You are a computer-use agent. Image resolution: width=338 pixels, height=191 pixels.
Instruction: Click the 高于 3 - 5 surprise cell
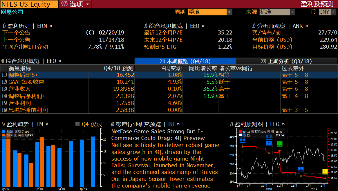[x=295, y=110]
